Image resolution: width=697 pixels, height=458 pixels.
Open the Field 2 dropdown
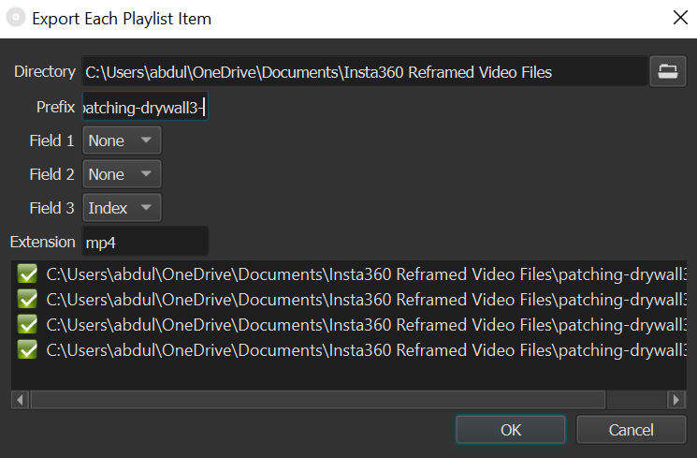click(x=122, y=174)
